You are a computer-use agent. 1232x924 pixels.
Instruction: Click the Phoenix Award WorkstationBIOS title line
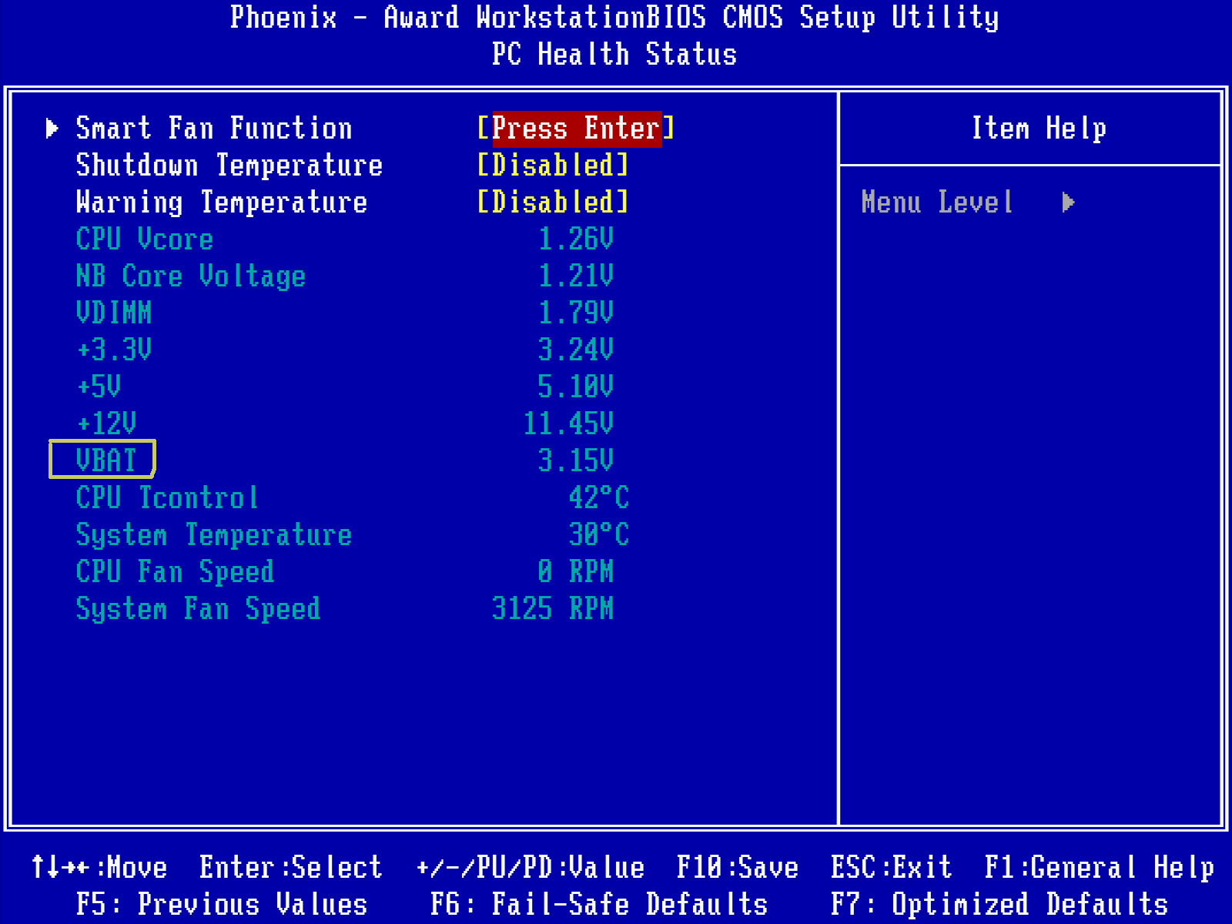614,17
